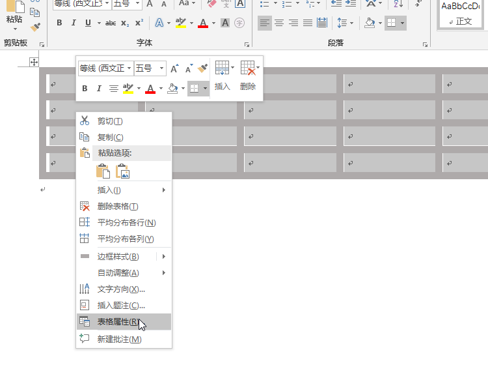Select the 正文 style thumbnail
488x391 pixels.
coord(460,14)
